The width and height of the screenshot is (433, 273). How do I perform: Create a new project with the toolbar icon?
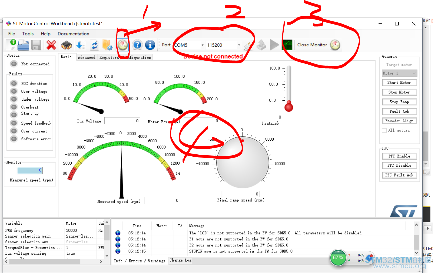pyautogui.click(x=11, y=45)
